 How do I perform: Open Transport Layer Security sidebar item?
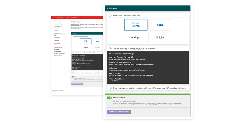59,29
